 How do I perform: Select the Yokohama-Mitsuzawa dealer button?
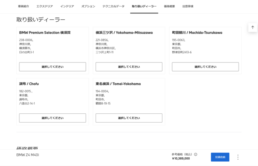(x=129, y=67)
